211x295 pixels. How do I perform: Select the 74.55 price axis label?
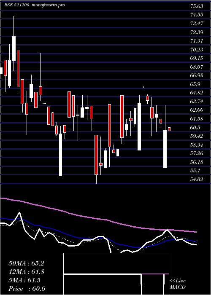[197, 15]
